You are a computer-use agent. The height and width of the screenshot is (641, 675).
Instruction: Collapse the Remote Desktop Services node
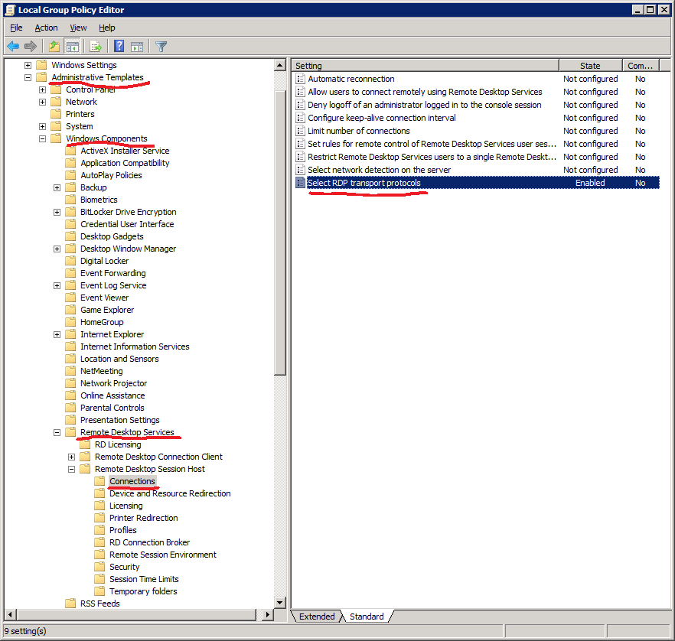pos(57,432)
